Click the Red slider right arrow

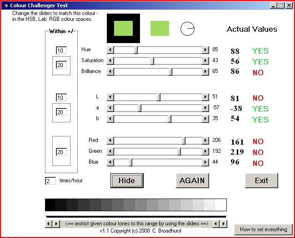coord(205,140)
